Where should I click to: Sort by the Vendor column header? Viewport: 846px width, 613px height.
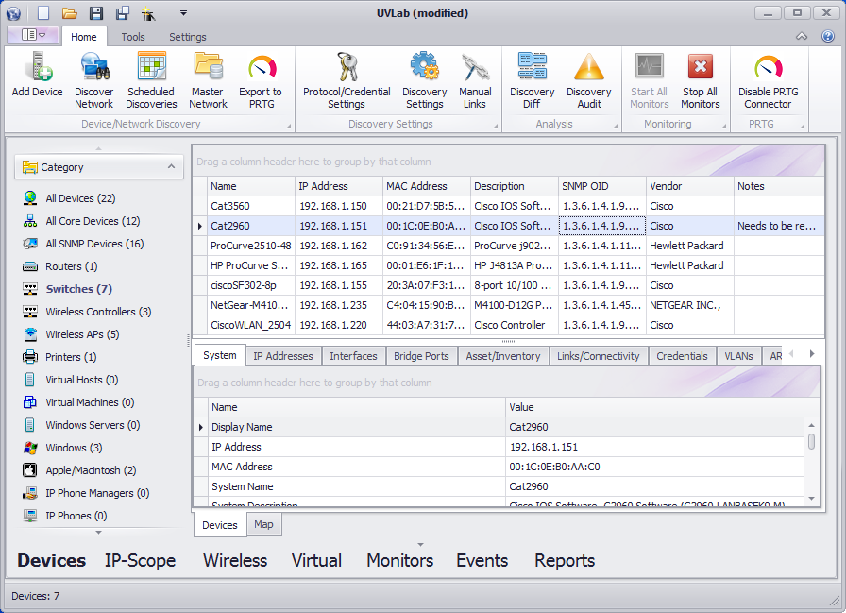[689, 186]
